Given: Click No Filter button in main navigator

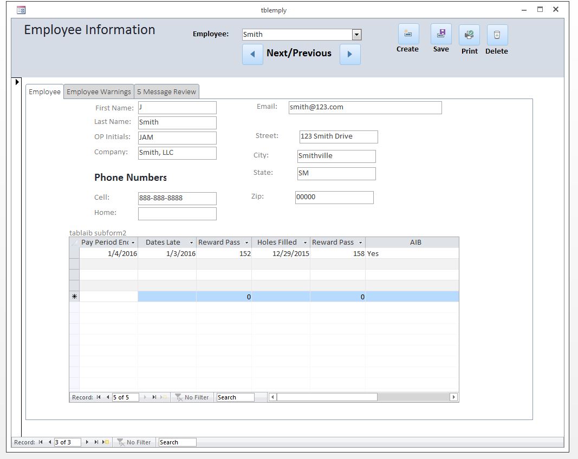Looking at the screenshot, I should click(134, 442).
